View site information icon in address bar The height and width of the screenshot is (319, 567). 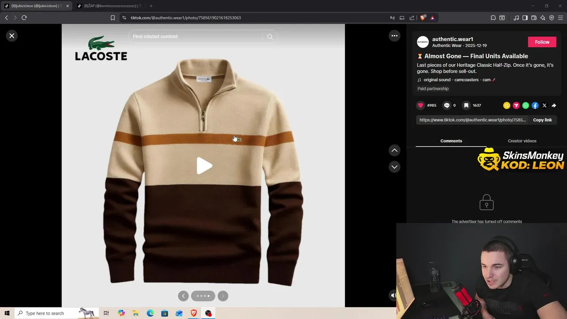[124, 18]
